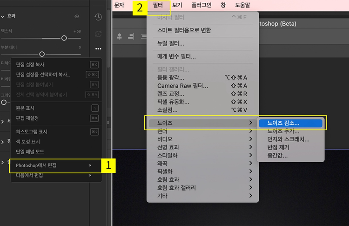349x226 pixels.
Task: Collapse the 효과 panel chevron
Action: (x=3, y=16)
